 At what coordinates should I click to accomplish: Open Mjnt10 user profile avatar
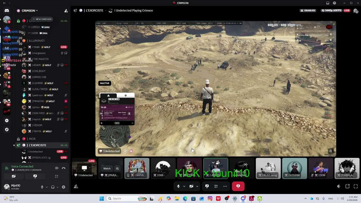pos(7,187)
